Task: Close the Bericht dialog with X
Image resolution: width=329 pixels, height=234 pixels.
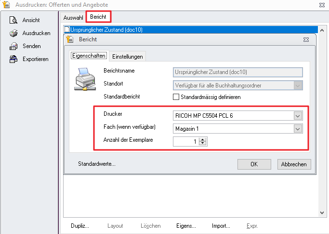Action: point(306,39)
